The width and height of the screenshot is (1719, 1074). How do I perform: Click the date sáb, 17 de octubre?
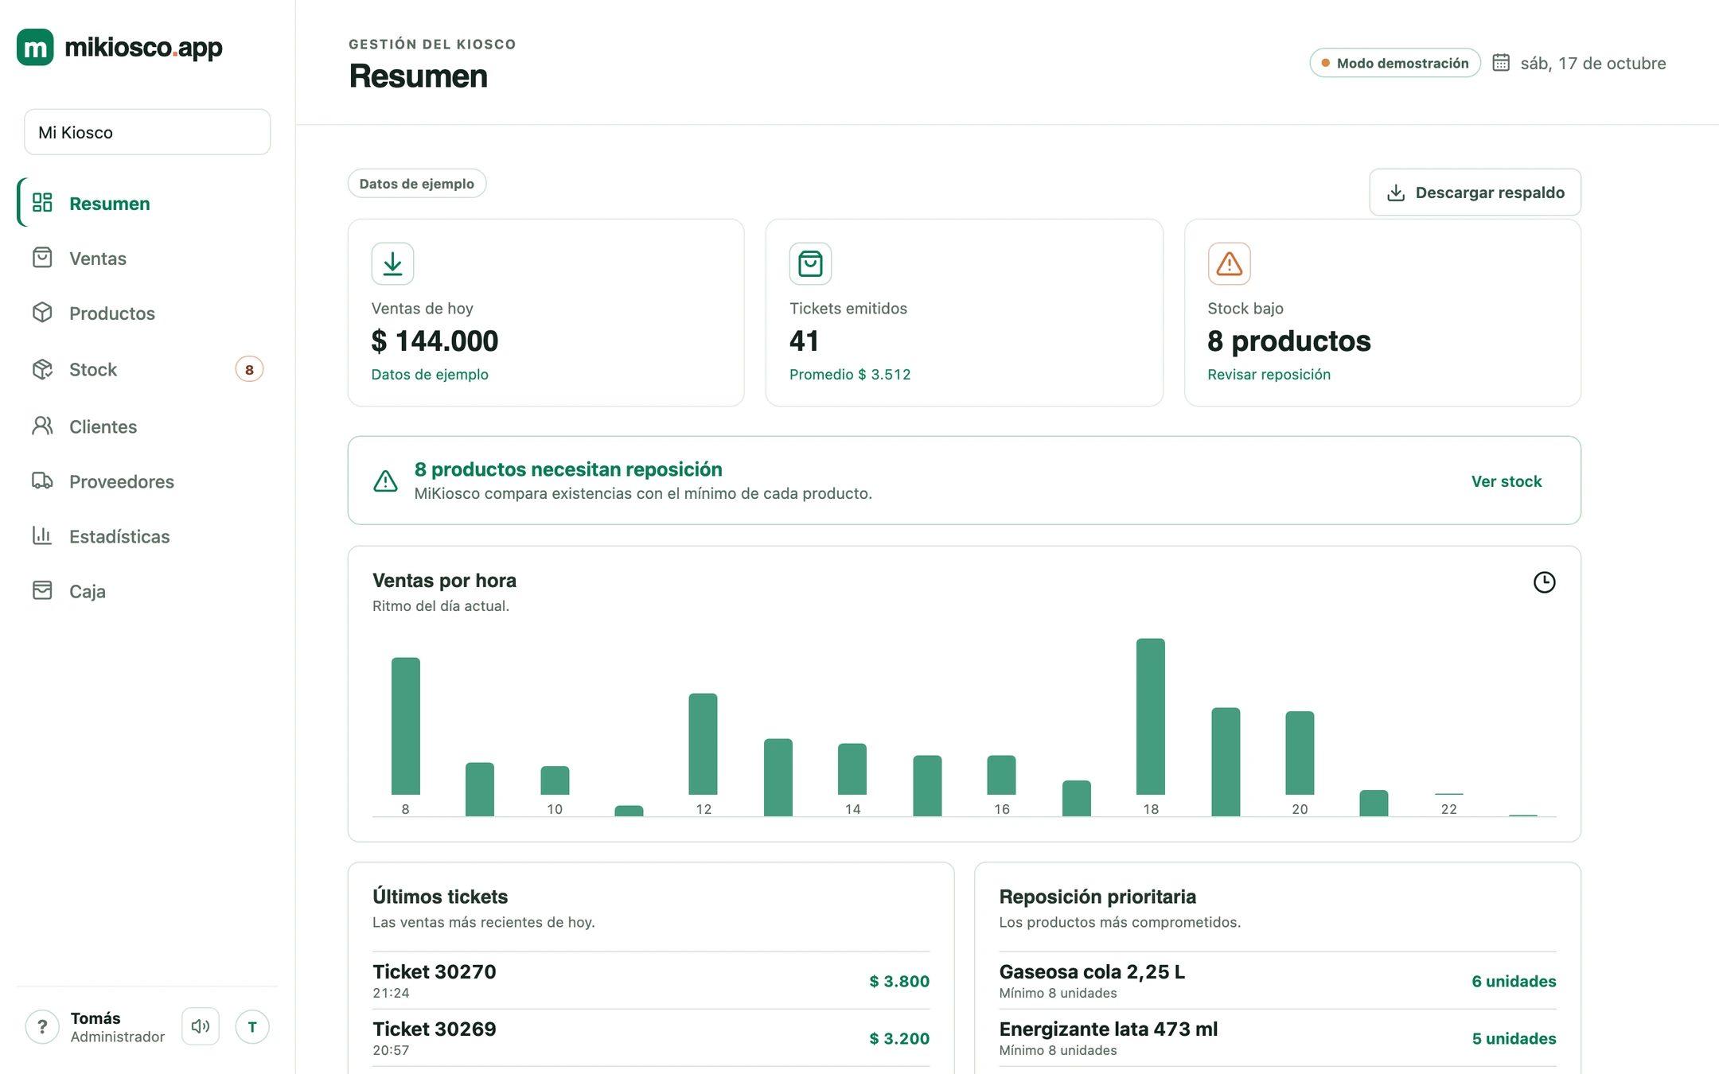point(1593,63)
